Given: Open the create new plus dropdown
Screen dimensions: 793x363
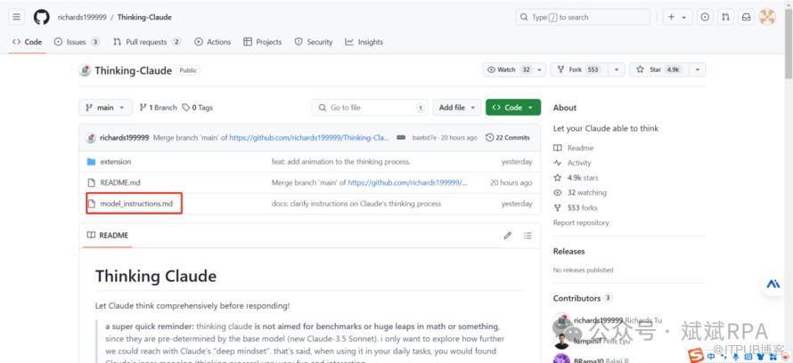Looking at the screenshot, I should [677, 17].
